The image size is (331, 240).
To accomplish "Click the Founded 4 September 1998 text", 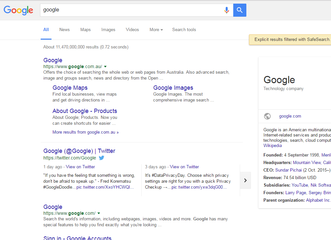I will (291, 155).
